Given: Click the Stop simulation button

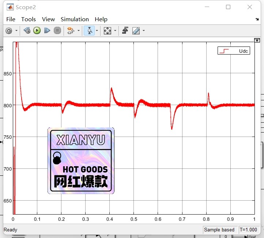Looking at the screenshot, I should (57, 30).
